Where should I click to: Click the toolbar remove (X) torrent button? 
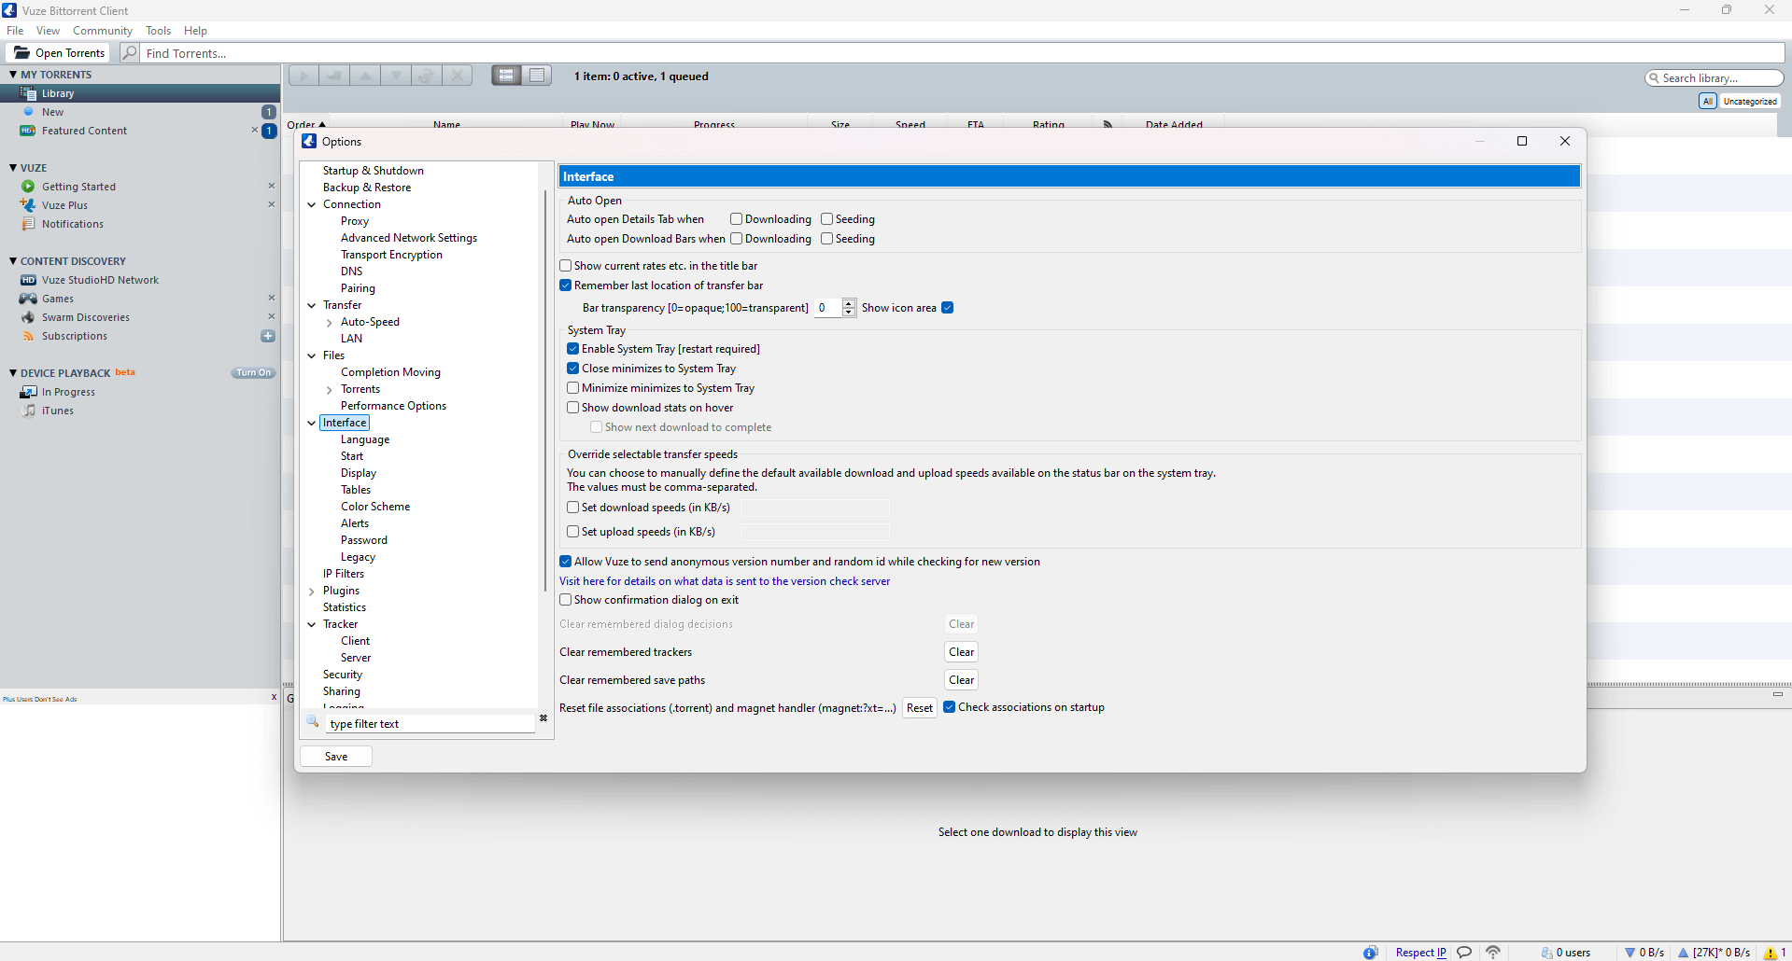pos(458,76)
